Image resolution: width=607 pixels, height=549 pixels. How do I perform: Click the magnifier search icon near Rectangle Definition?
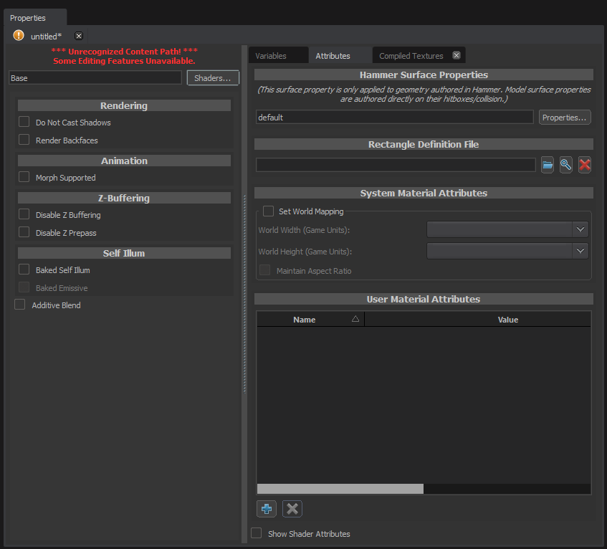tap(565, 165)
